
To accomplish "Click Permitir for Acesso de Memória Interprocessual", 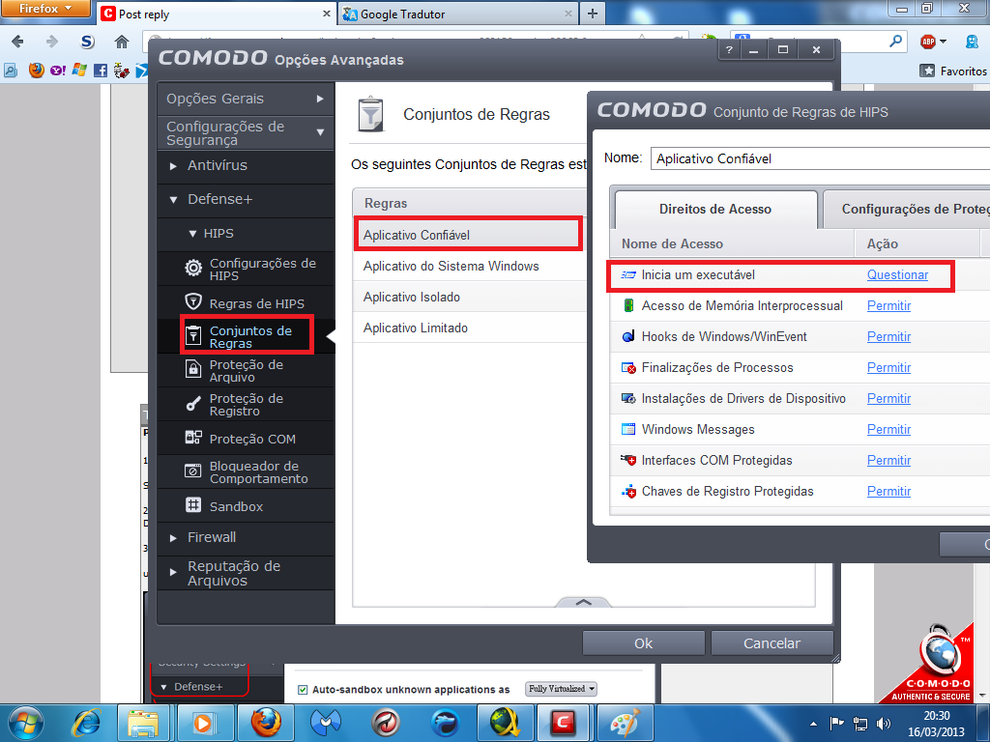I will pos(888,306).
